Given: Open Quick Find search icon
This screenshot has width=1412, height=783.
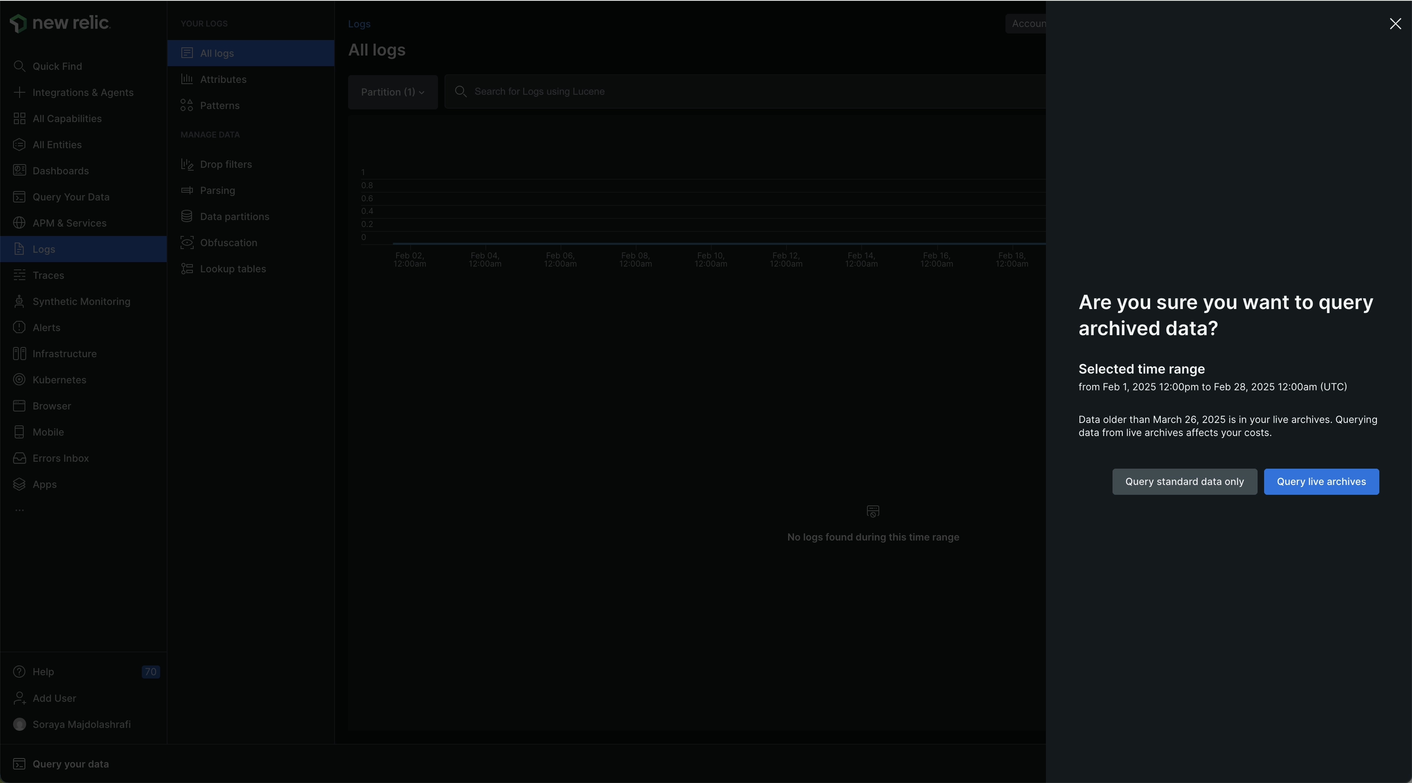Looking at the screenshot, I should coord(19,66).
